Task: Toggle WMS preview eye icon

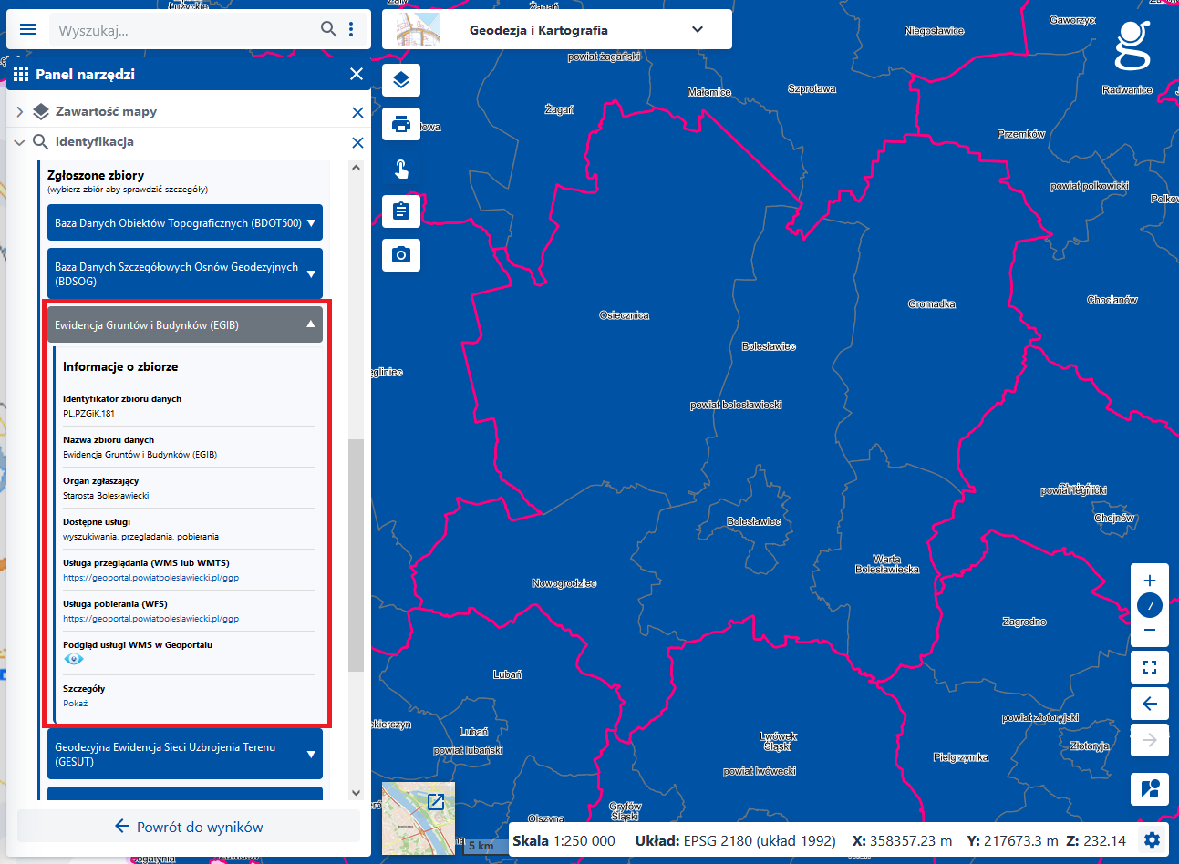Action: pyautogui.click(x=74, y=659)
